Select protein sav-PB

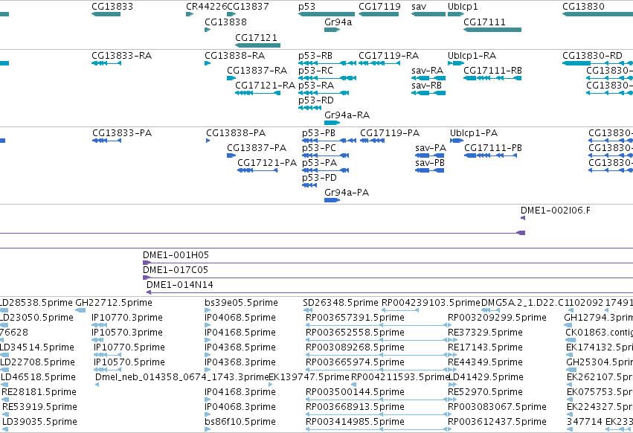click(x=429, y=163)
